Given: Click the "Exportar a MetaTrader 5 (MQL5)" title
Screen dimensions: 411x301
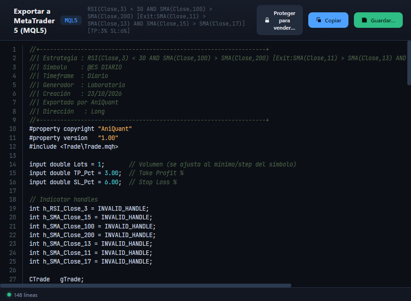Looking at the screenshot, I should coord(34,21).
